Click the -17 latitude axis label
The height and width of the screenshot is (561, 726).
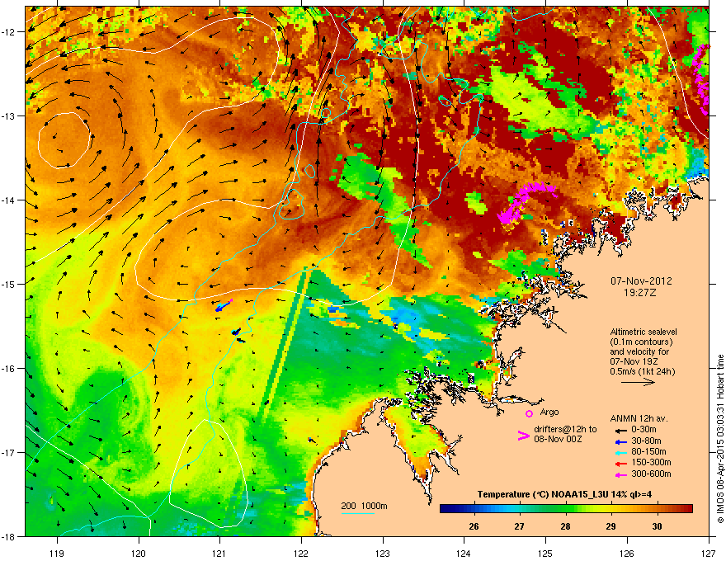[x=8, y=452]
